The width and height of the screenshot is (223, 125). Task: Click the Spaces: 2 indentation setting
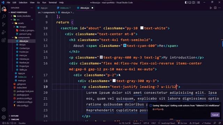click(x=137, y=123)
